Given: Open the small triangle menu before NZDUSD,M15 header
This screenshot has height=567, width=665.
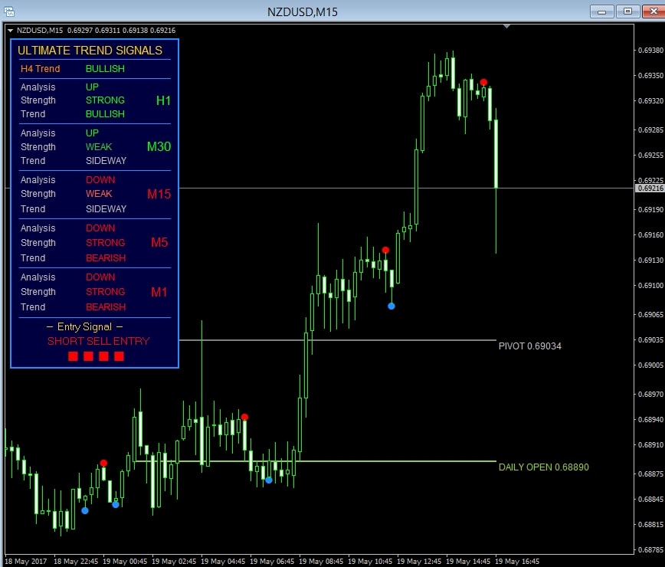Looking at the screenshot, I should click(10, 31).
